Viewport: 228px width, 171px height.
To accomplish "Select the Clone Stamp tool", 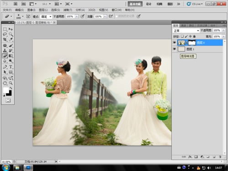I will click(5, 51).
